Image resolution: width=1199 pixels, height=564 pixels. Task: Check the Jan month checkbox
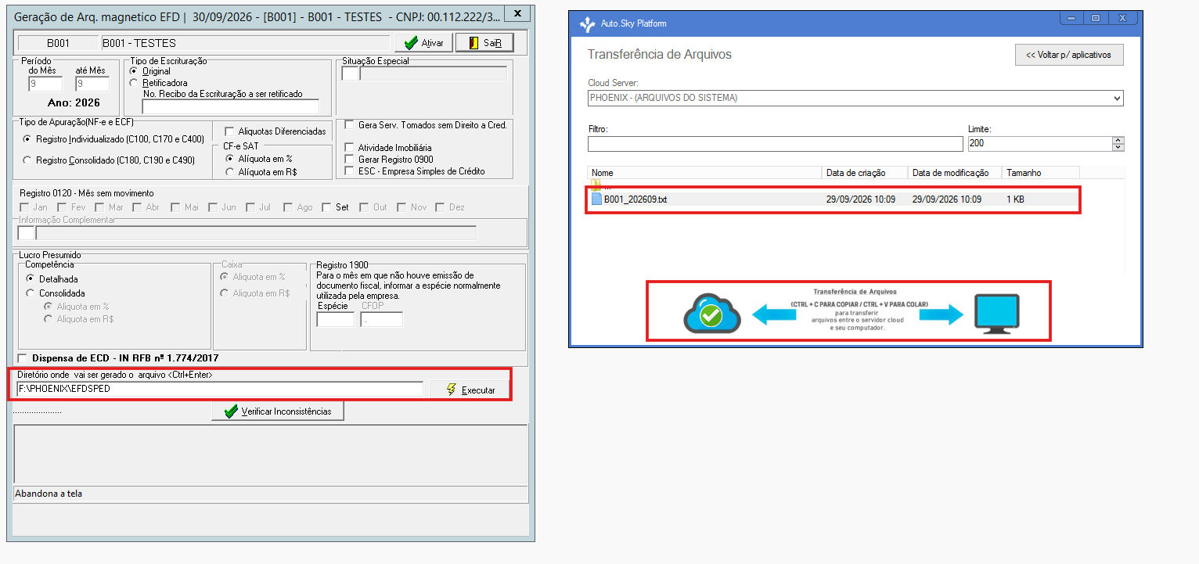click(24, 207)
